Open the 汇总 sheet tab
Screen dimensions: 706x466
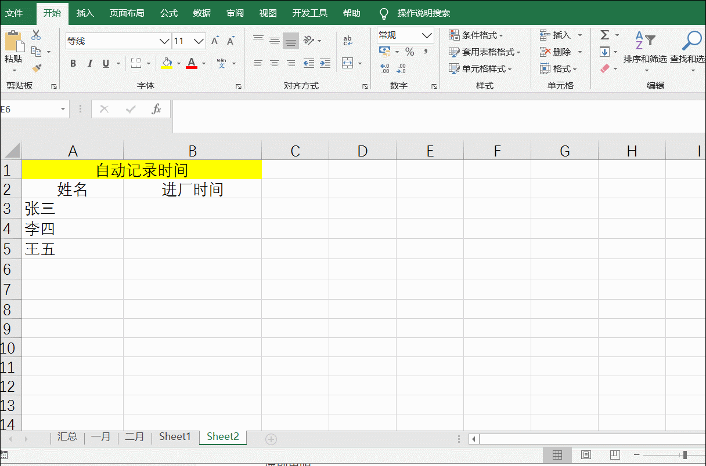click(67, 437)
